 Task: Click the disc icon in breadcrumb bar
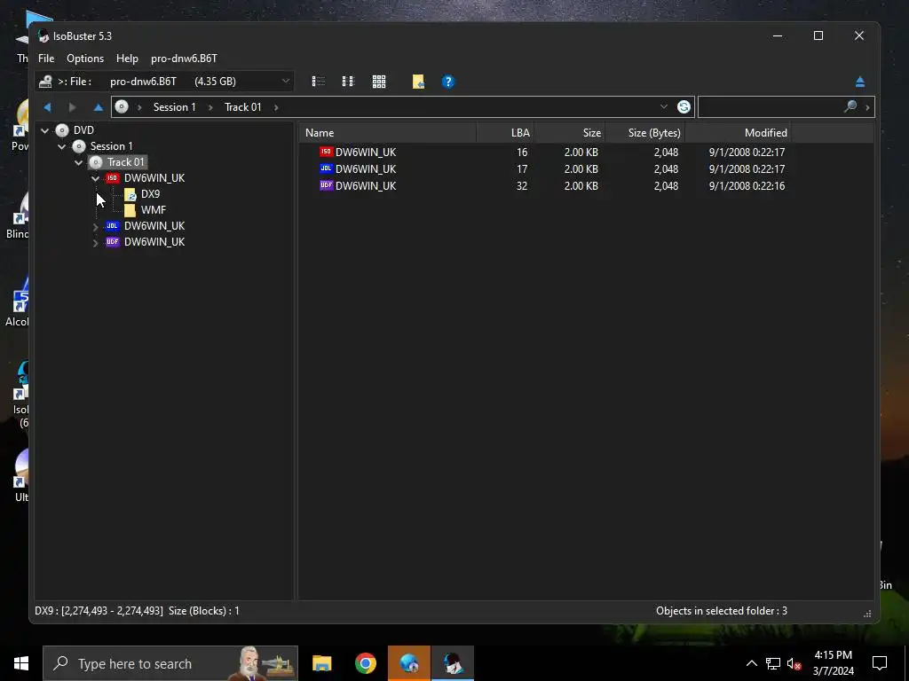click(121, 106)
